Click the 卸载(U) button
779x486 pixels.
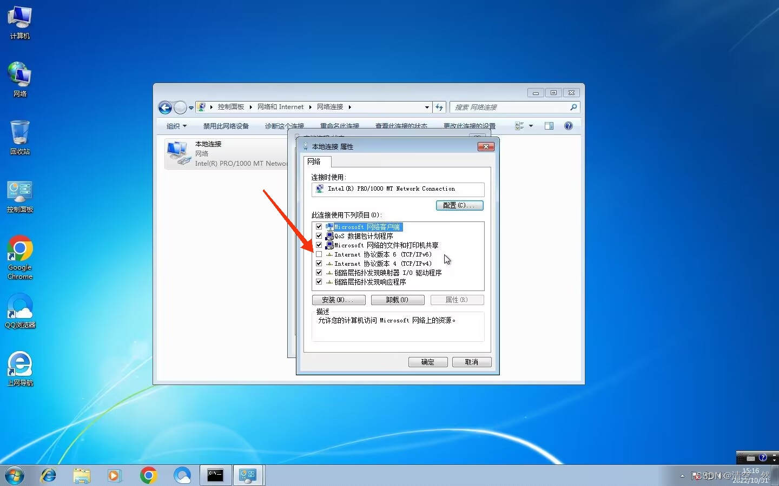398,300
